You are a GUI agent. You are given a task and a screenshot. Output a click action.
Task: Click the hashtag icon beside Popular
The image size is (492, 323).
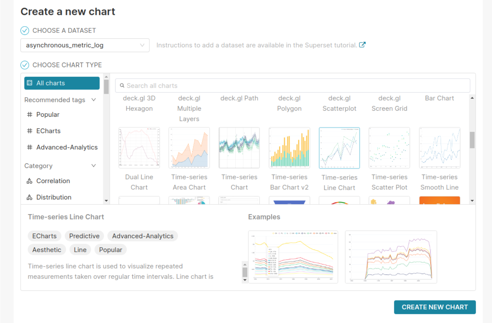(29, 114)
